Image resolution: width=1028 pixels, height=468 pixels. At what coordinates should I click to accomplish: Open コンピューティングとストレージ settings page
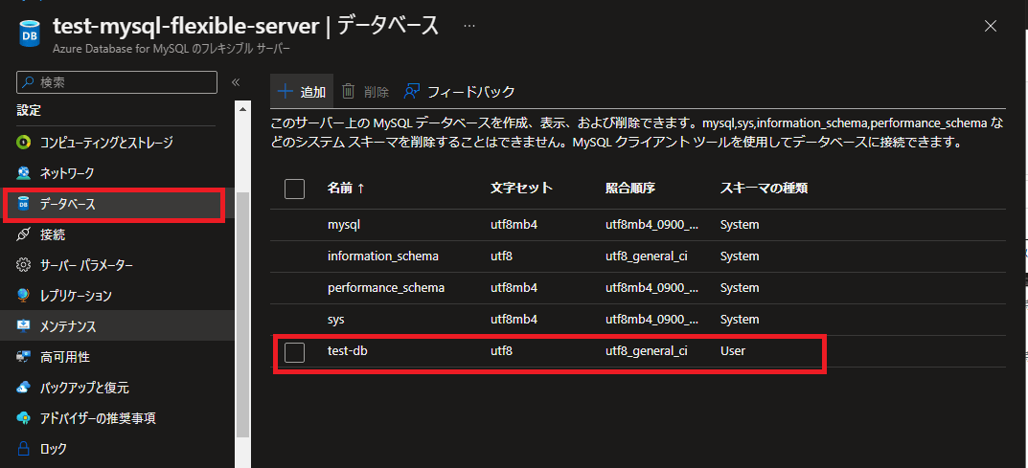click(x=106, y=142)
